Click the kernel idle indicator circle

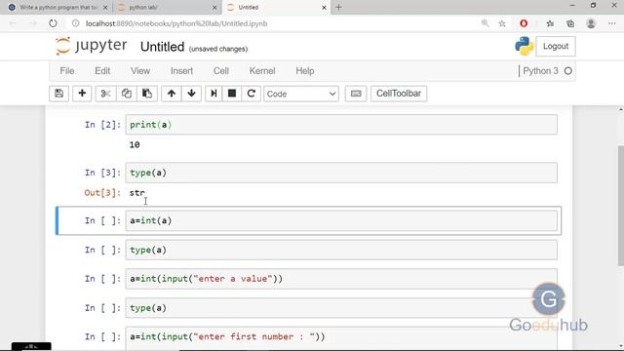568,71
